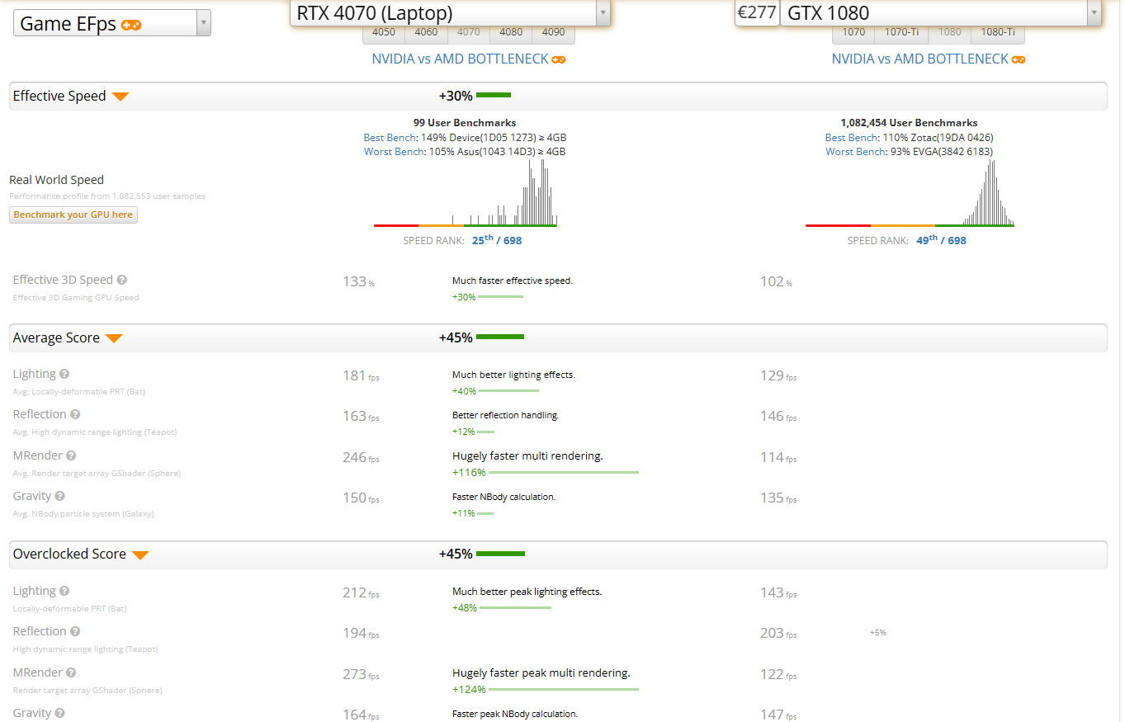The height and width of the screenshot is (722, 1125).
Task: Click help icon next to Effective 3D Speed
Action: pyautogui.click(x=122, y=280)
